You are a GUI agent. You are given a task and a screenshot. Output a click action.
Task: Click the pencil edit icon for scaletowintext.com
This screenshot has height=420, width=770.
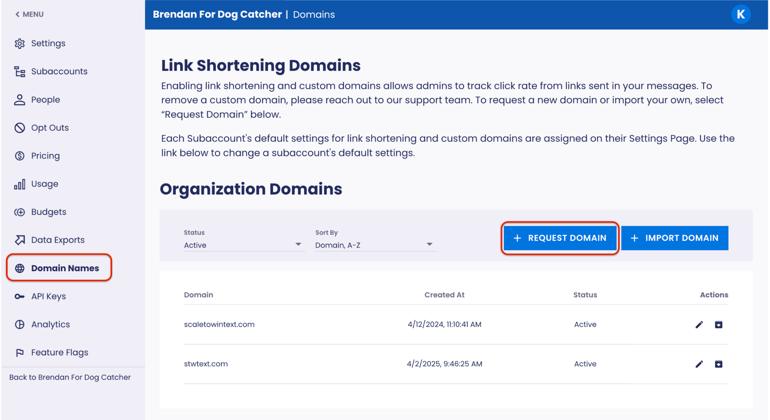click(x=699, y=325)
